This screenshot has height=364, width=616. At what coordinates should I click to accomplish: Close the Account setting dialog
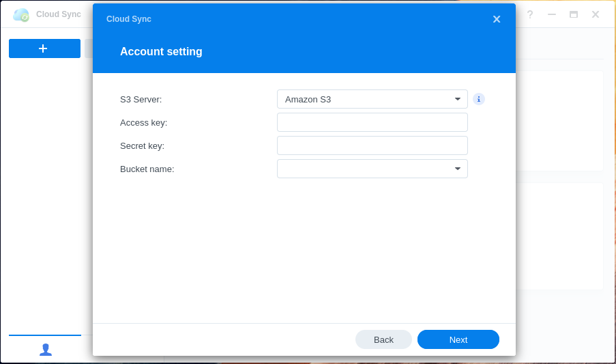click(497, 19)
